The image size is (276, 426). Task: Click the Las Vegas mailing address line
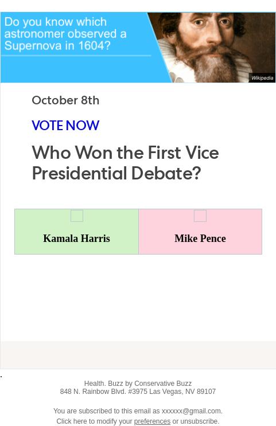click(x=138, y=392)
